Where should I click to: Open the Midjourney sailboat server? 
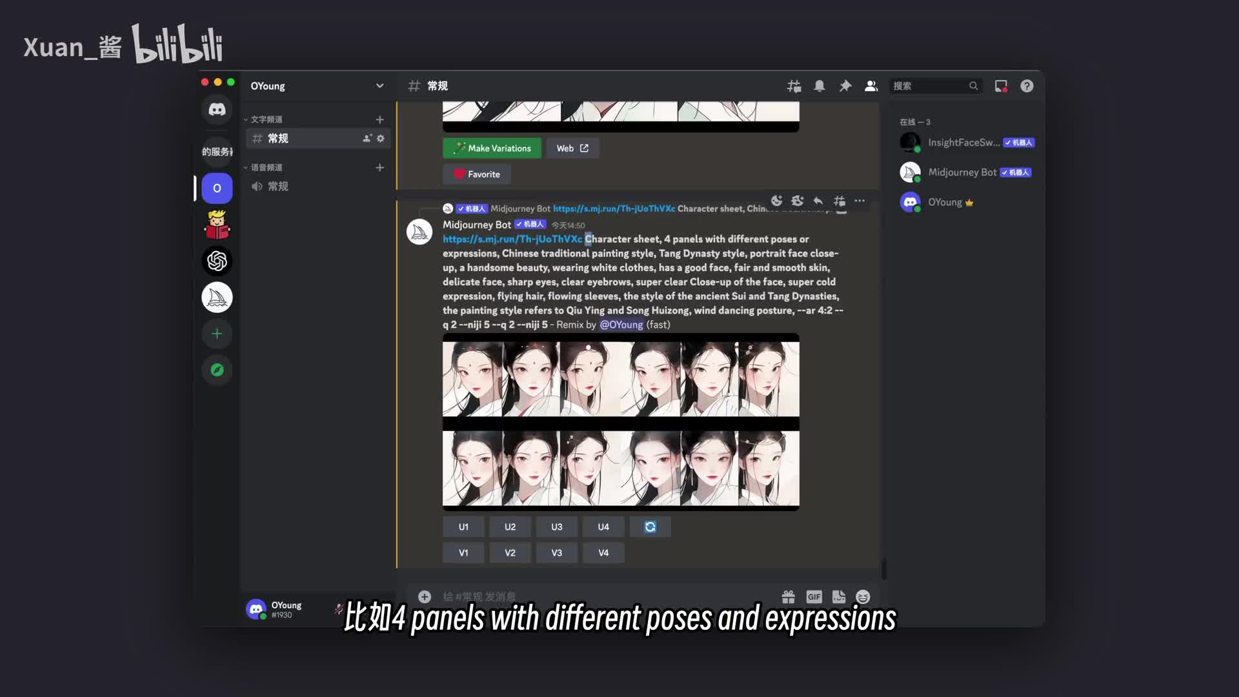[217, 298]
